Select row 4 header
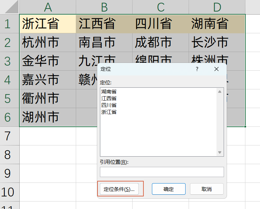This screenshot has width=260, height=209. click(x=10, y=80)
